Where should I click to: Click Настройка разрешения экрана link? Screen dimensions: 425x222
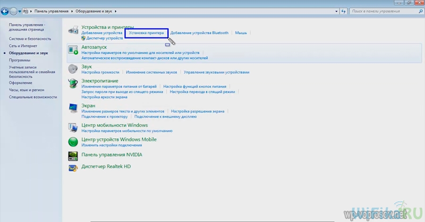coord(198,111)
